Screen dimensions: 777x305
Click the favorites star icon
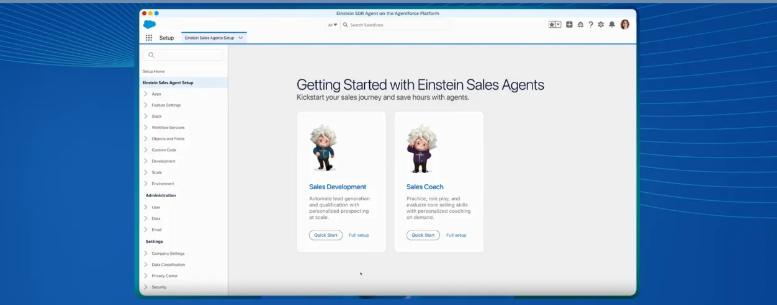pos(552,25)
